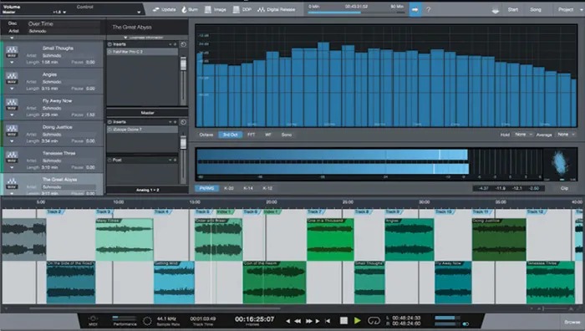Viewport: 585px width, 331px height.
Task: Open Digital Release from toolbar
Action: coord(276,9)
